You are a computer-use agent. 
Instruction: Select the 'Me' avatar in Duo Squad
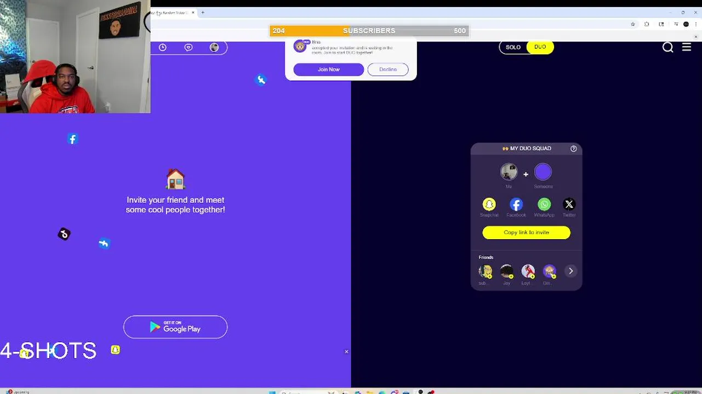pyautogui.click(x=509, y=172)
